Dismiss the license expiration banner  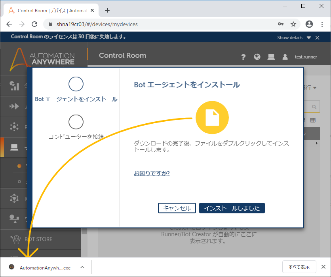(x=317, y=38)
